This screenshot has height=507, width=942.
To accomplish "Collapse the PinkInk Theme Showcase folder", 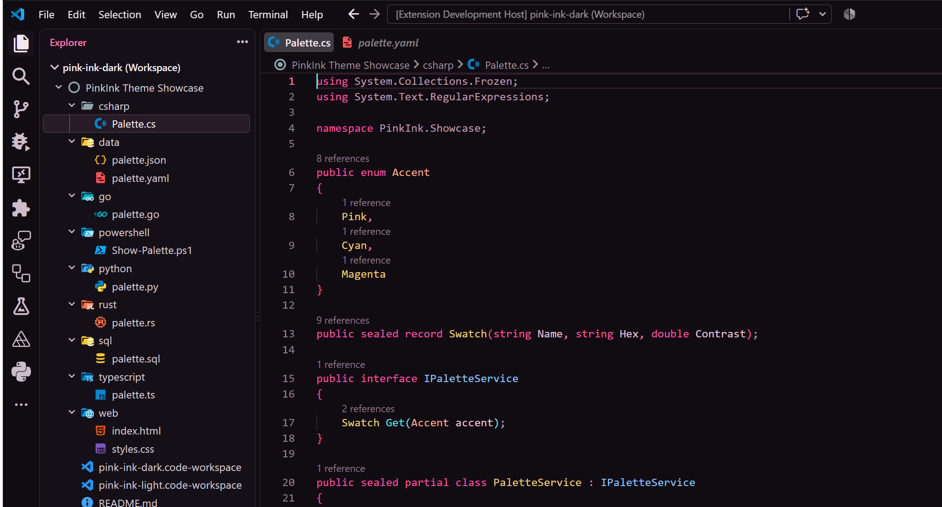I will 58,87.
